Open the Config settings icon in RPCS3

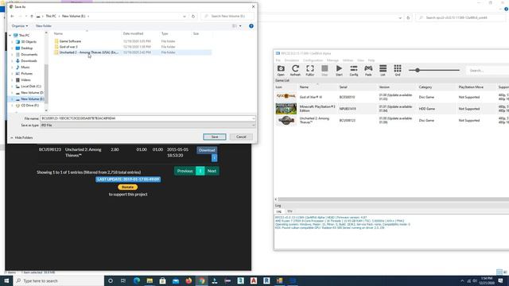[x=354, y=71]
